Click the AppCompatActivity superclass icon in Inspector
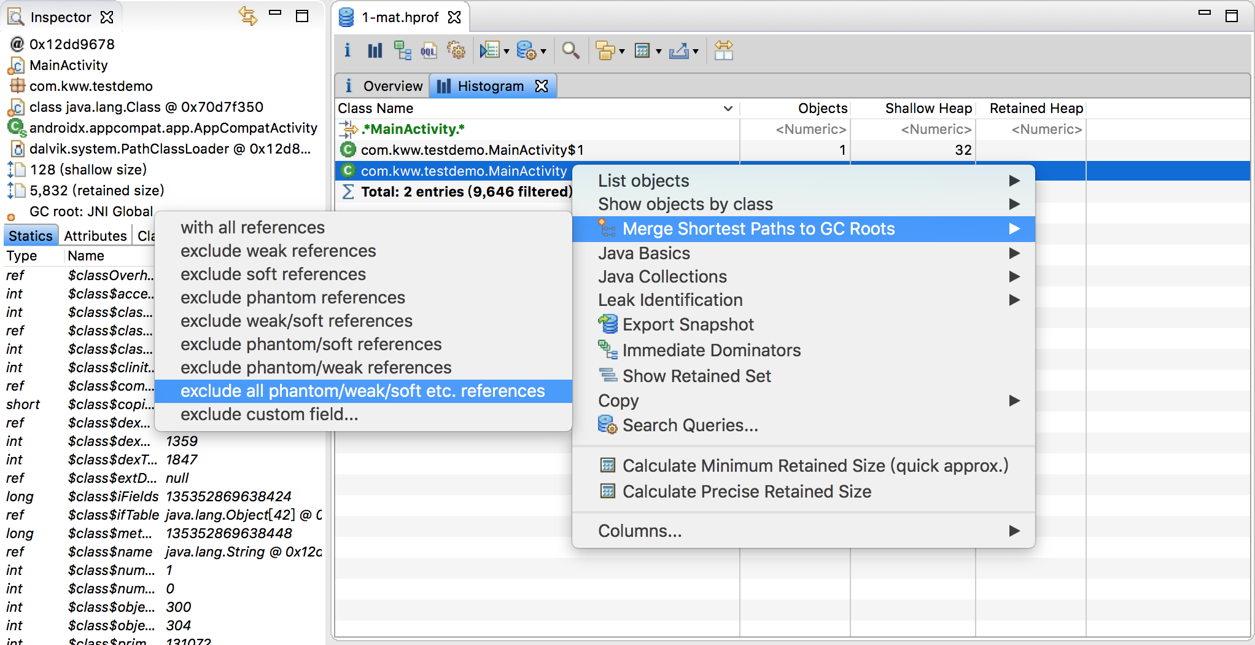 [x=17, y=127]
